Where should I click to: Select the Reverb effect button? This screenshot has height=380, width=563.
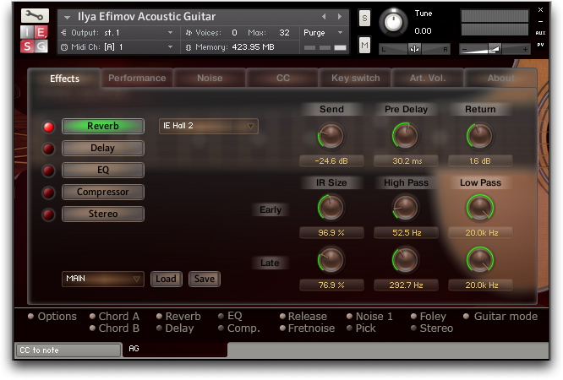[103, 127]
